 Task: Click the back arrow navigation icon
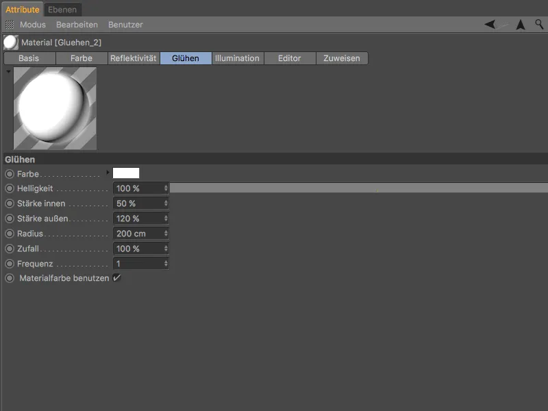490,25
